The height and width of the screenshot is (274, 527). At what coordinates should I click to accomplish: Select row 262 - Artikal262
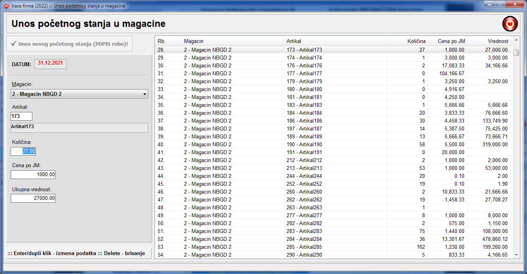coord(333,199)
